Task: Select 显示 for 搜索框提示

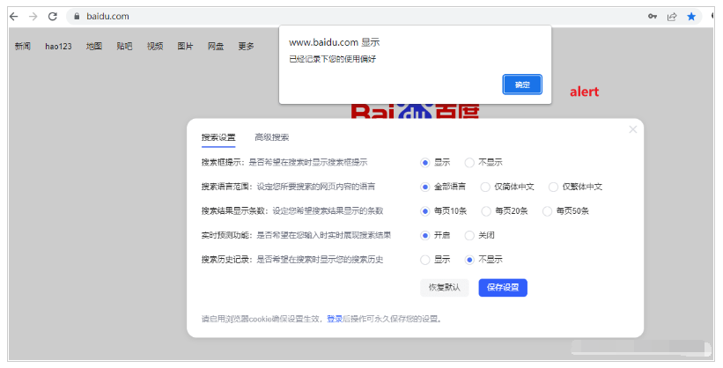Action: click(425, 162)
